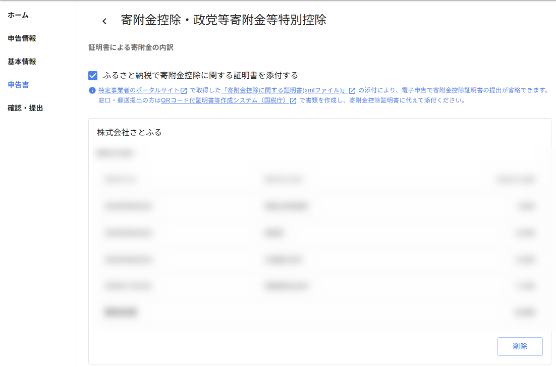Go back using the left chevron arrow
This screenshot has width=556, height=367.
pos(104,21)
